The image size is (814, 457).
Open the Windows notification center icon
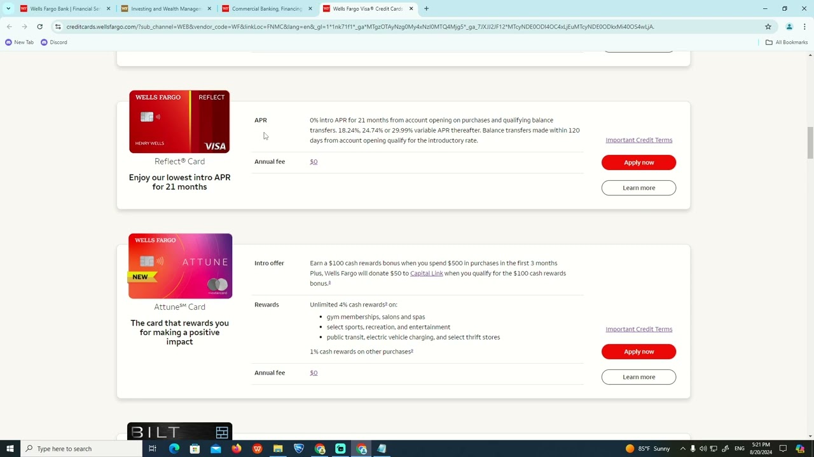(x=783, y=449)
